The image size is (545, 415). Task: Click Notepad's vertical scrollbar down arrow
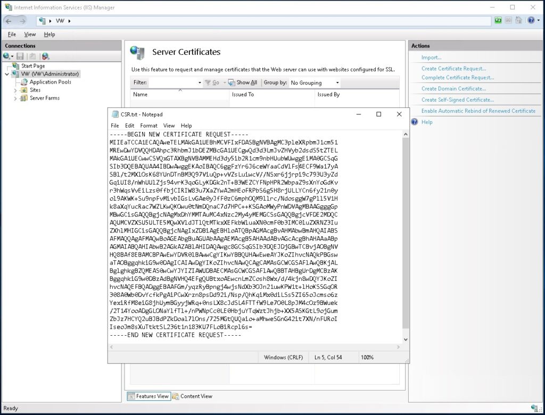(x=406, y=339)
